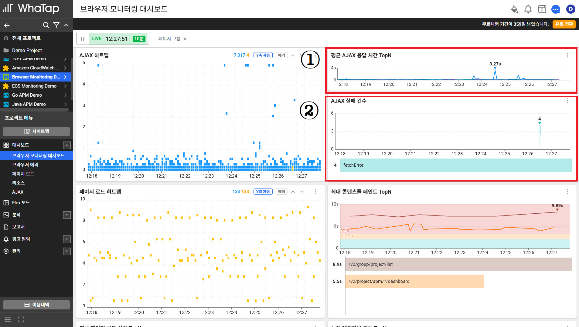Select the fetchError bar

coord(456,165)
